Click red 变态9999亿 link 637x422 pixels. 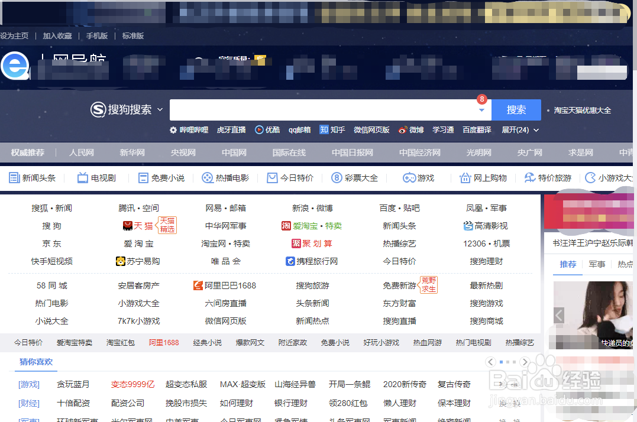133,384
